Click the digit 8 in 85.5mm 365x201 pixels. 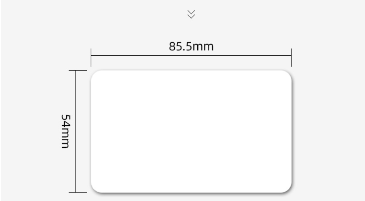172,47
